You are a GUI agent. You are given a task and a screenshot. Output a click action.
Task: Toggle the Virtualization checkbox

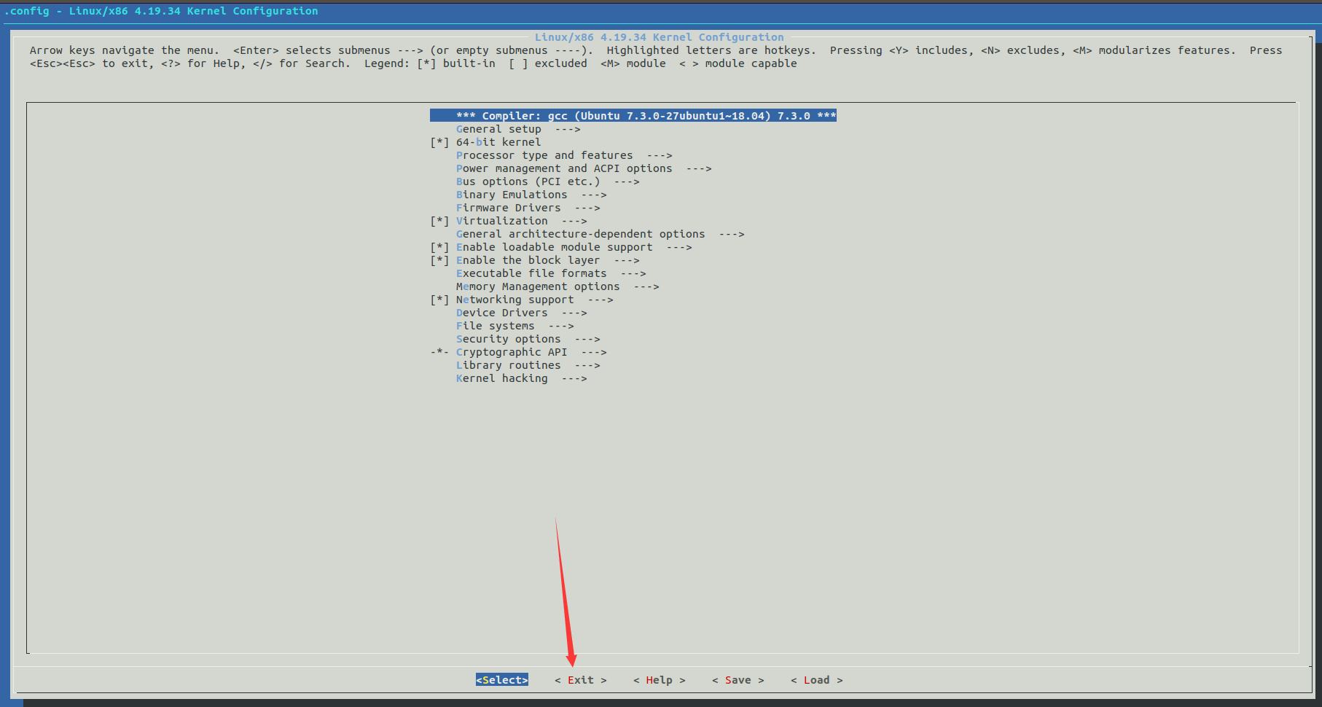point(439,222)
